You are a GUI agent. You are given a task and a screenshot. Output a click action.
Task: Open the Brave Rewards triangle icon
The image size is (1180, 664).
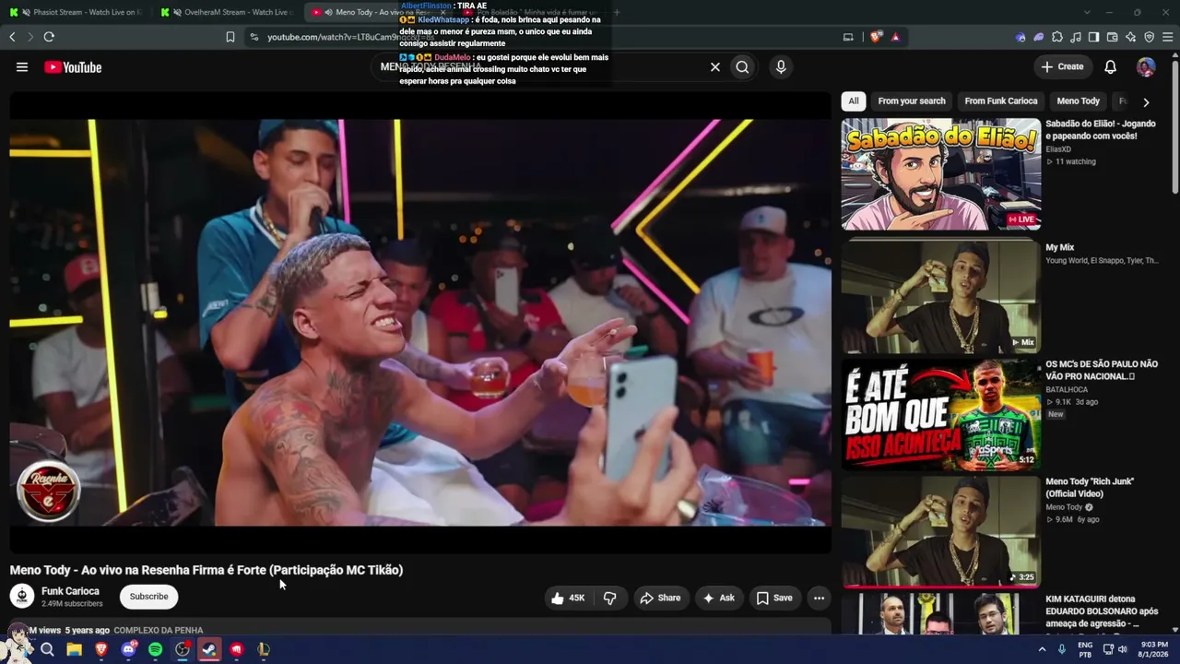[x=895, y=37]
